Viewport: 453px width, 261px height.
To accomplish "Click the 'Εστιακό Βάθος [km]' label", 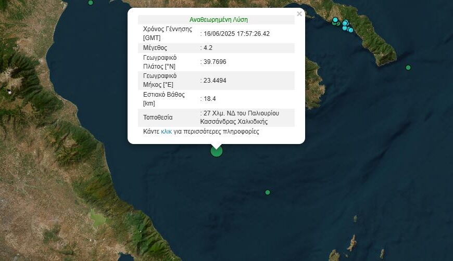I will pos(163,99).
